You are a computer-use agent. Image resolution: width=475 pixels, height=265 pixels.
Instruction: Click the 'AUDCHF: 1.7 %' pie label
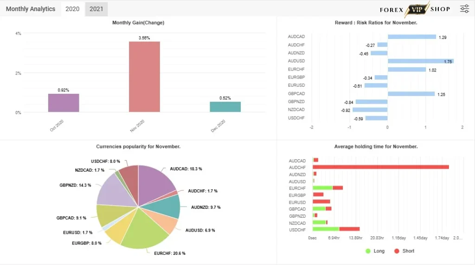[203, 191]
